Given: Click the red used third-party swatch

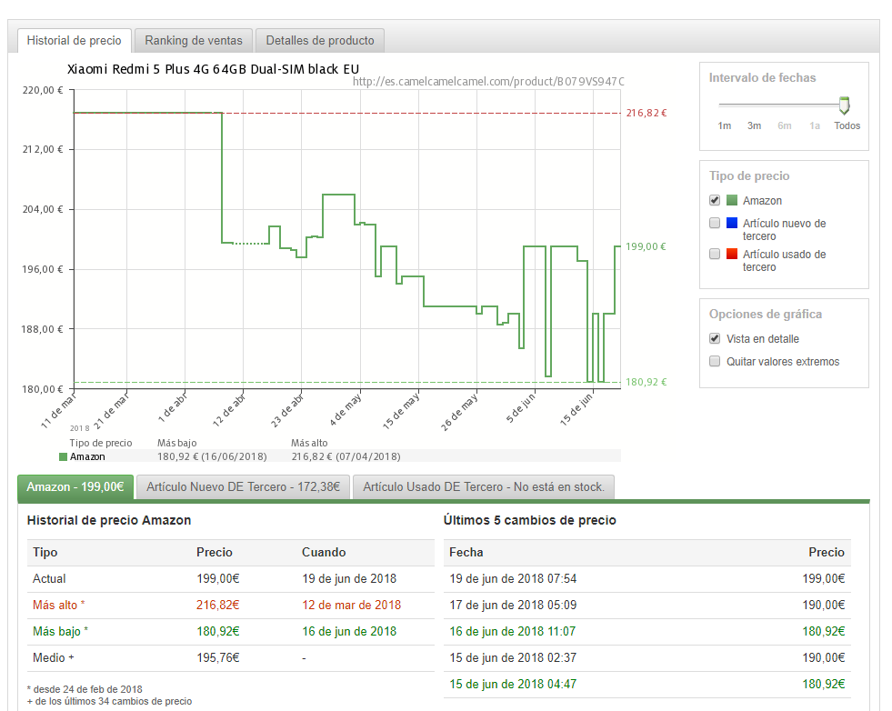Looking at the screenshot, I should pyautogui.click(x=732, y=254).
